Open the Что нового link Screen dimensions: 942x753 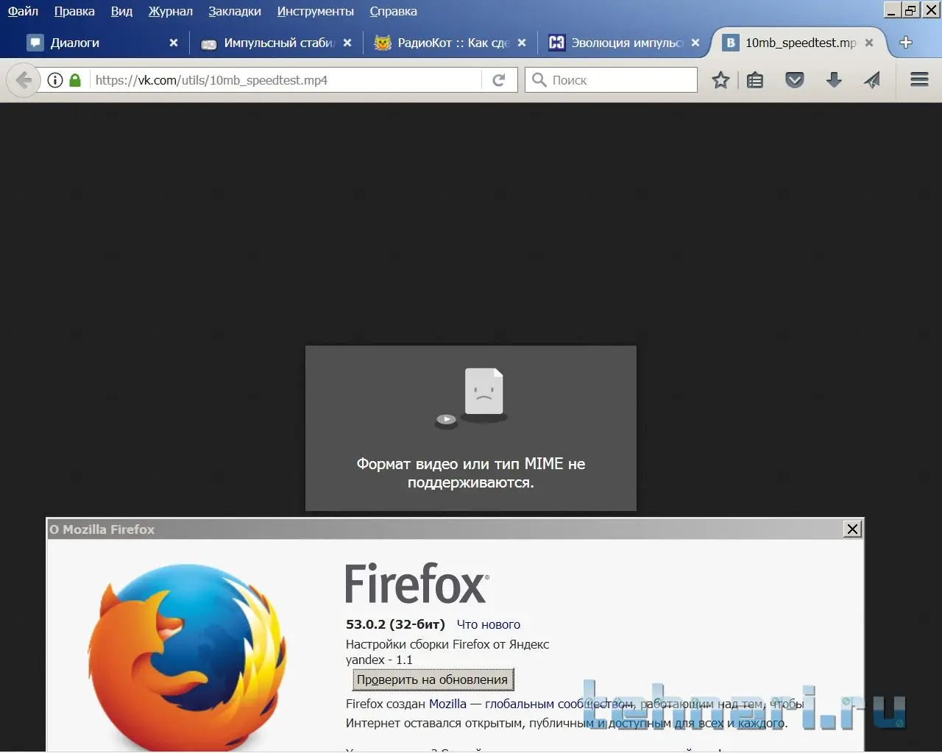[489, 624]
